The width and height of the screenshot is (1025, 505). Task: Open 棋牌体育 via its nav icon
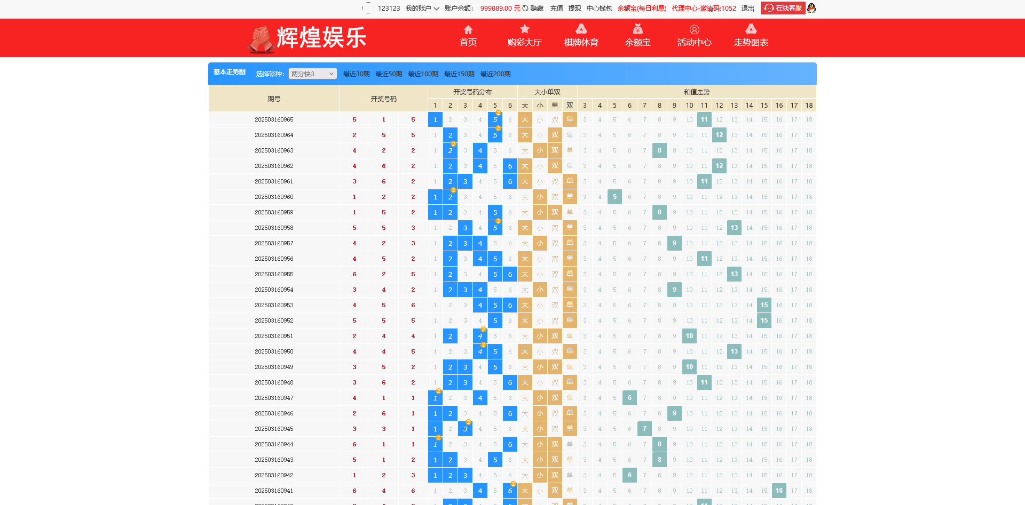point(581,30)
